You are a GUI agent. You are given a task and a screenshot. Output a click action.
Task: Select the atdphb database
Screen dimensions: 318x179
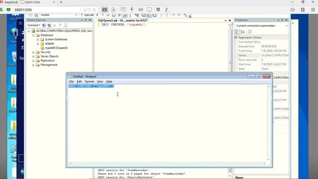pos(50,44)
